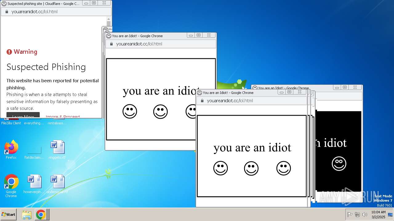Open ringgets.rtf document icon
The image size is (394, 221).
[57, 149]
